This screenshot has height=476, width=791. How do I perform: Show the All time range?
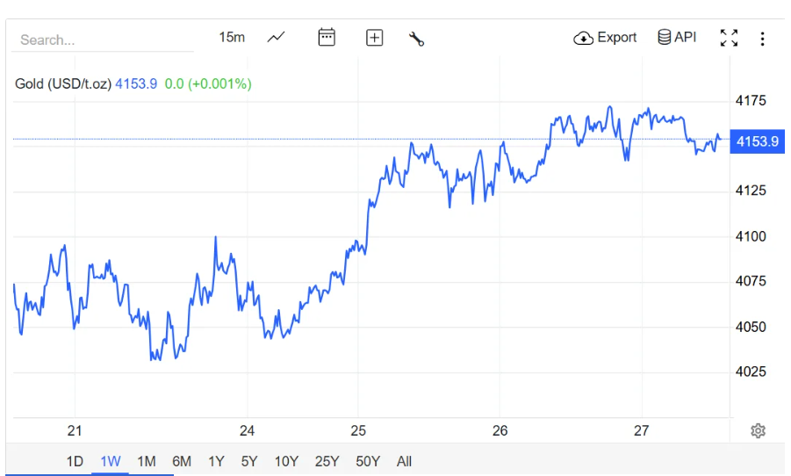point(404,461)
